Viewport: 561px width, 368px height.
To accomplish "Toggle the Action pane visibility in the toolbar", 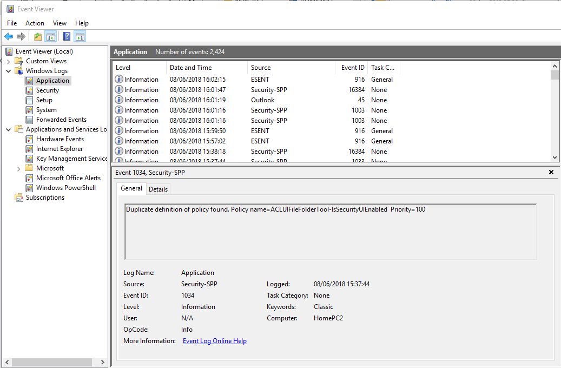I will [x=80, y=36].
